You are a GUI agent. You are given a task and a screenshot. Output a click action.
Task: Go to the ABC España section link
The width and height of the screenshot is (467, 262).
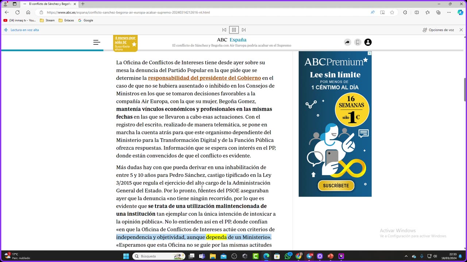tap(238, 40)
